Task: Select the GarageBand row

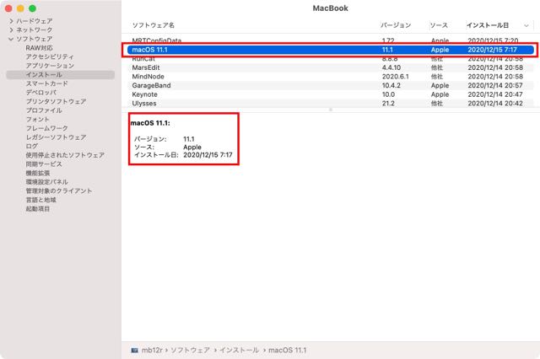Action: pos(331,86)
